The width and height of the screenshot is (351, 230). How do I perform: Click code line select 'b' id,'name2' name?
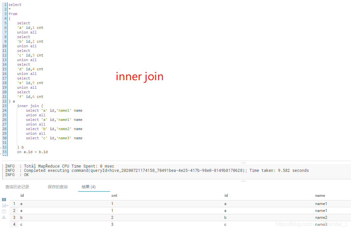pyautogui.click(x=54, y=129)
